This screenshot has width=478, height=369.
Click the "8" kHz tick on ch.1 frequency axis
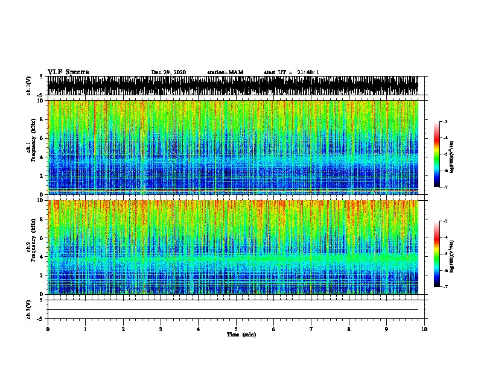tap(42, 119)
